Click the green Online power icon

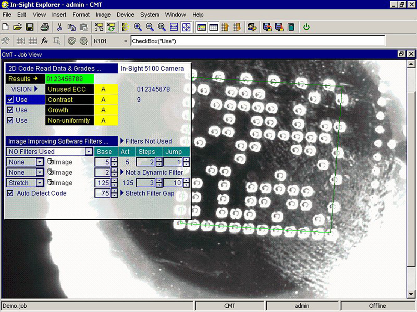click(306, 27)
